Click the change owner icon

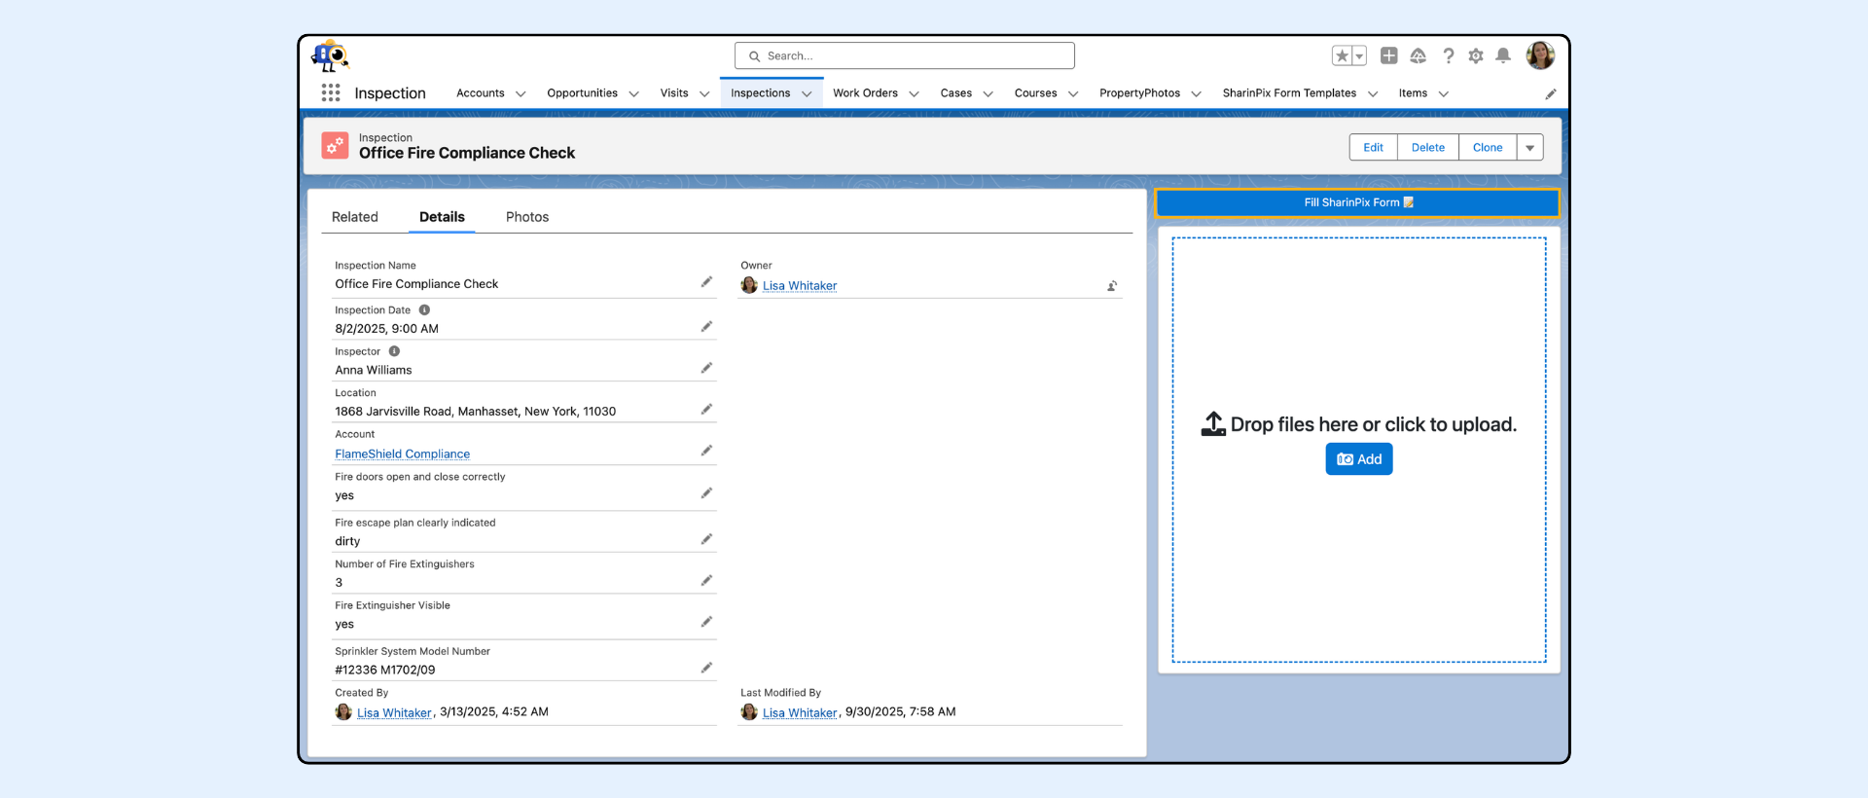pos(1111,286)
